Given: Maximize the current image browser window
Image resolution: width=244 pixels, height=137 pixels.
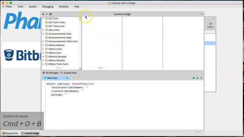Looking at the screenshot, I should pyautogui.click(x=50, y=14).
